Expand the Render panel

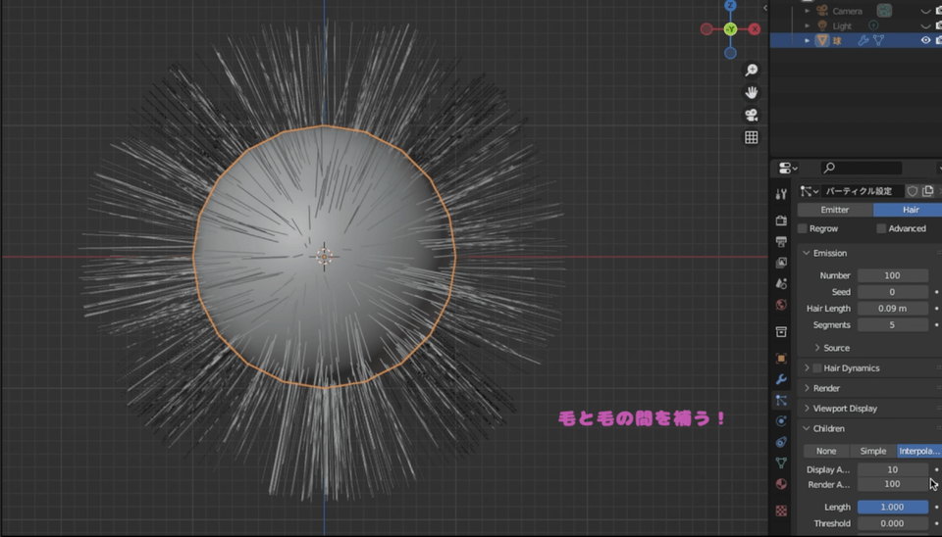pos(807,388)
